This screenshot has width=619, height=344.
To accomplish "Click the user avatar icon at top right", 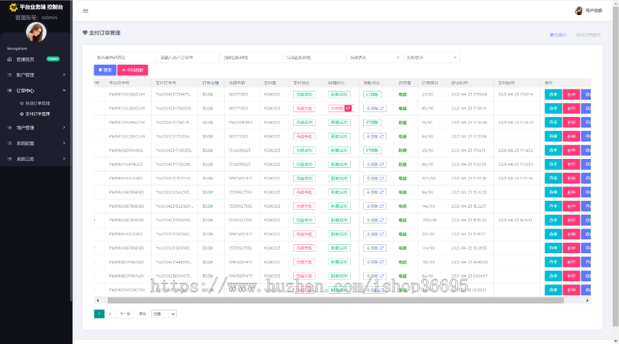I will [578, 10].
